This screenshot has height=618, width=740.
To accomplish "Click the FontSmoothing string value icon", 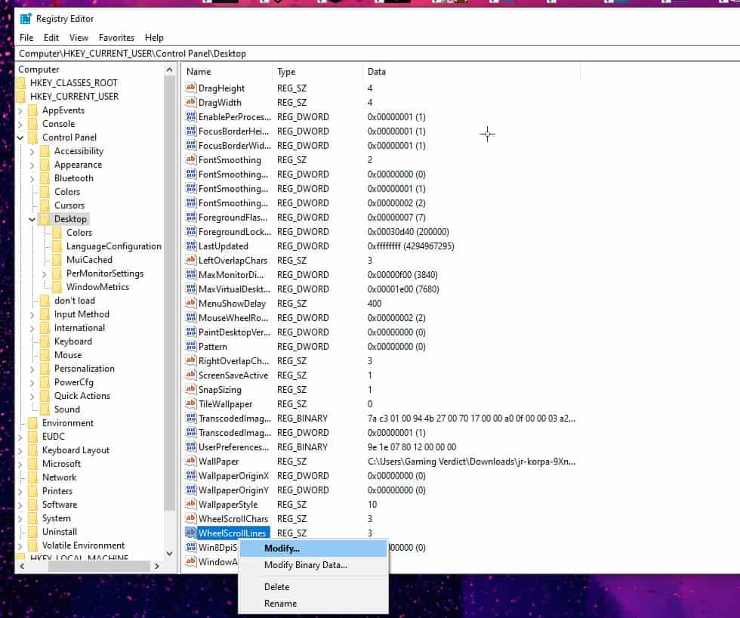I will (190, 160).
